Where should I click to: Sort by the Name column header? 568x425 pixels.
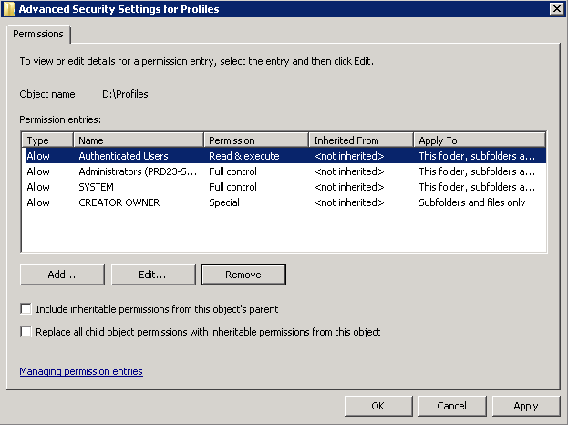[x=139, y=140]
